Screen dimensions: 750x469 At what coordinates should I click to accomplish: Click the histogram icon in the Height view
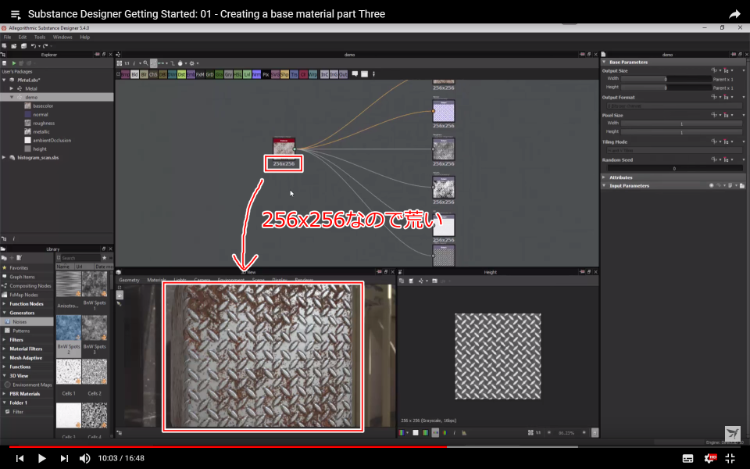click(464, 432)
